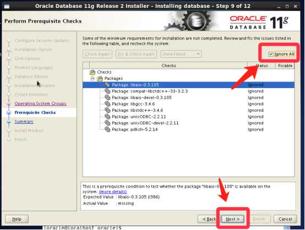Go to Operating System Groups step
This screenshot has width=305, height=230.
pyautogui.click(x=40, y=103)
